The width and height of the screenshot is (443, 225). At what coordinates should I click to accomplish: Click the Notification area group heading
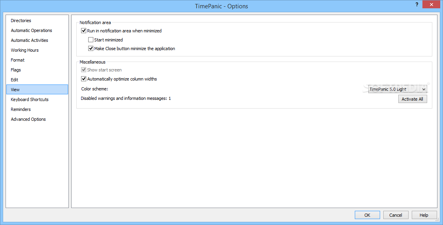pyautogui.click(x=95, y=22)
